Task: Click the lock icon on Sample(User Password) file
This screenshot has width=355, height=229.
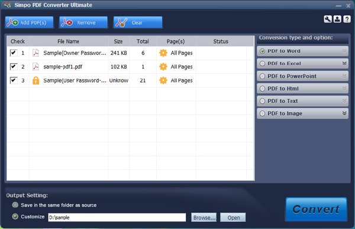Action: (35, 80)
